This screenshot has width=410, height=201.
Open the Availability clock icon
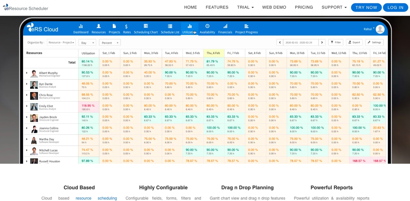click(x=207, y=27)
